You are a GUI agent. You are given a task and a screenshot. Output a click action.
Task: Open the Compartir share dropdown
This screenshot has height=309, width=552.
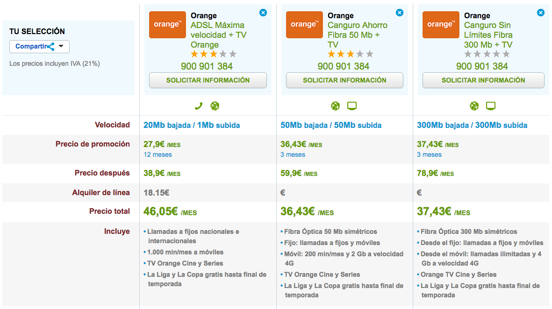pyautogui.click(x=39, y=46)
